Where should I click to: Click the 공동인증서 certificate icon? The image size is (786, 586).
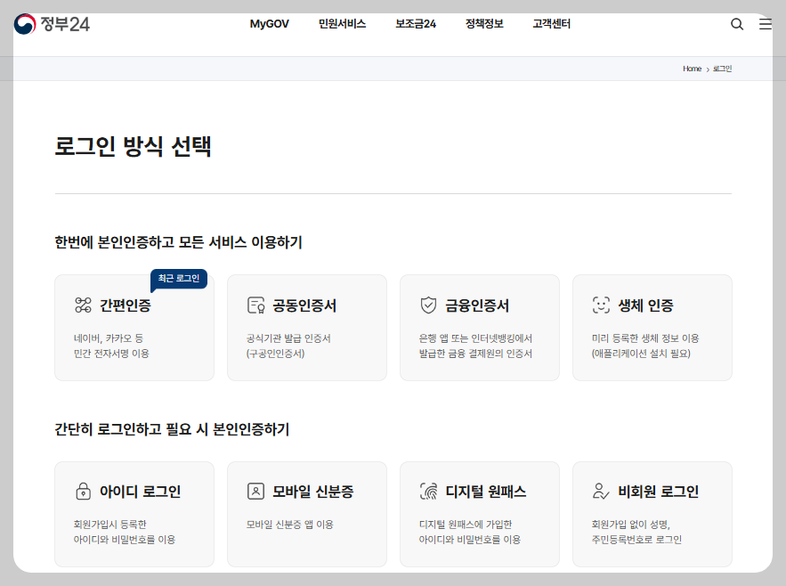tap(256, 305)
